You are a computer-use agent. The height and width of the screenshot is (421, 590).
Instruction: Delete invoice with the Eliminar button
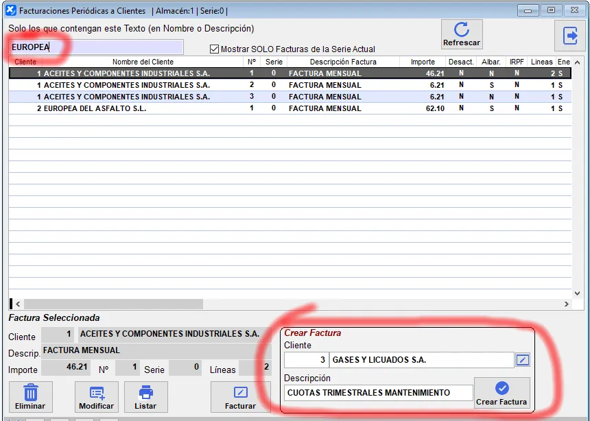click(29, 396)
